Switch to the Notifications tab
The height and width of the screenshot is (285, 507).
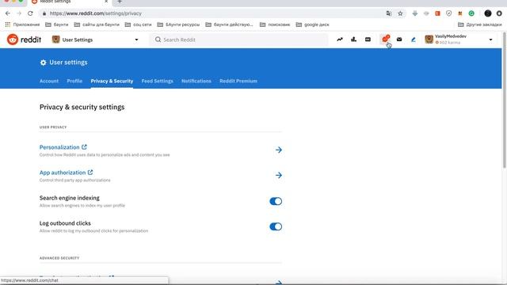tap(196, 81)
